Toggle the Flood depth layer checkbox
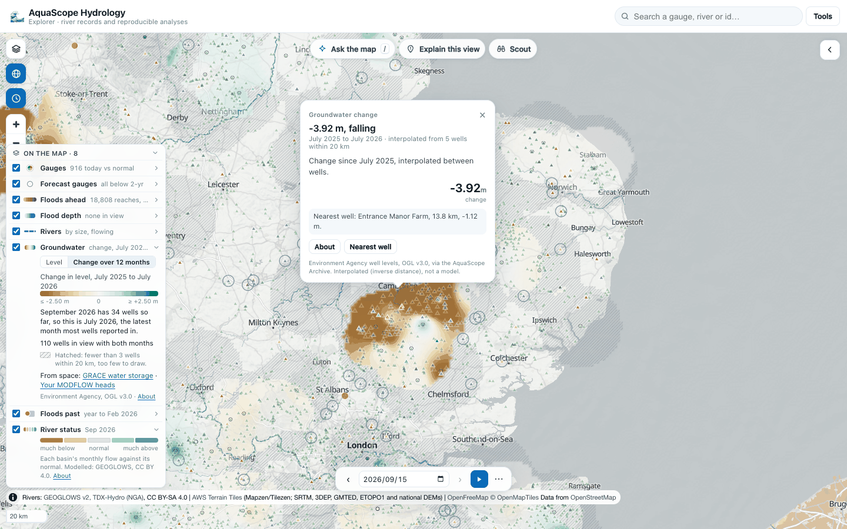847x529 pixels. click(x=16, y=216)
